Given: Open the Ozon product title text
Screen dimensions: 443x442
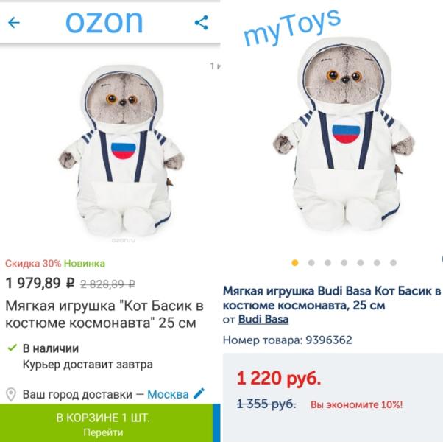Looking at the screenshot, I should point(104,314).
